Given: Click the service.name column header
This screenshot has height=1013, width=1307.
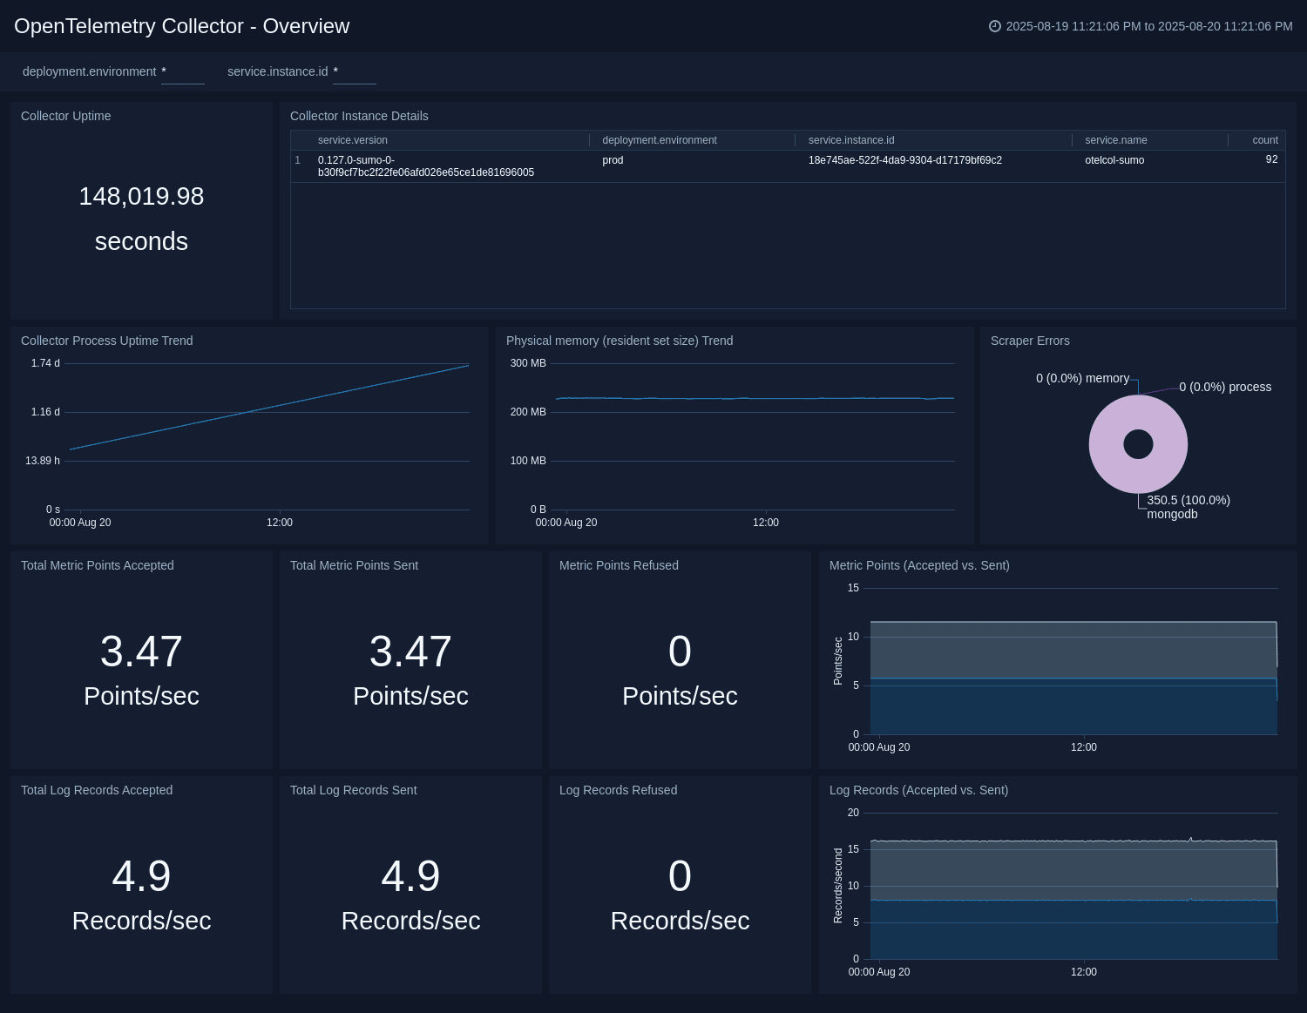Looking at the screenshot, I should tap(1115, 140).
